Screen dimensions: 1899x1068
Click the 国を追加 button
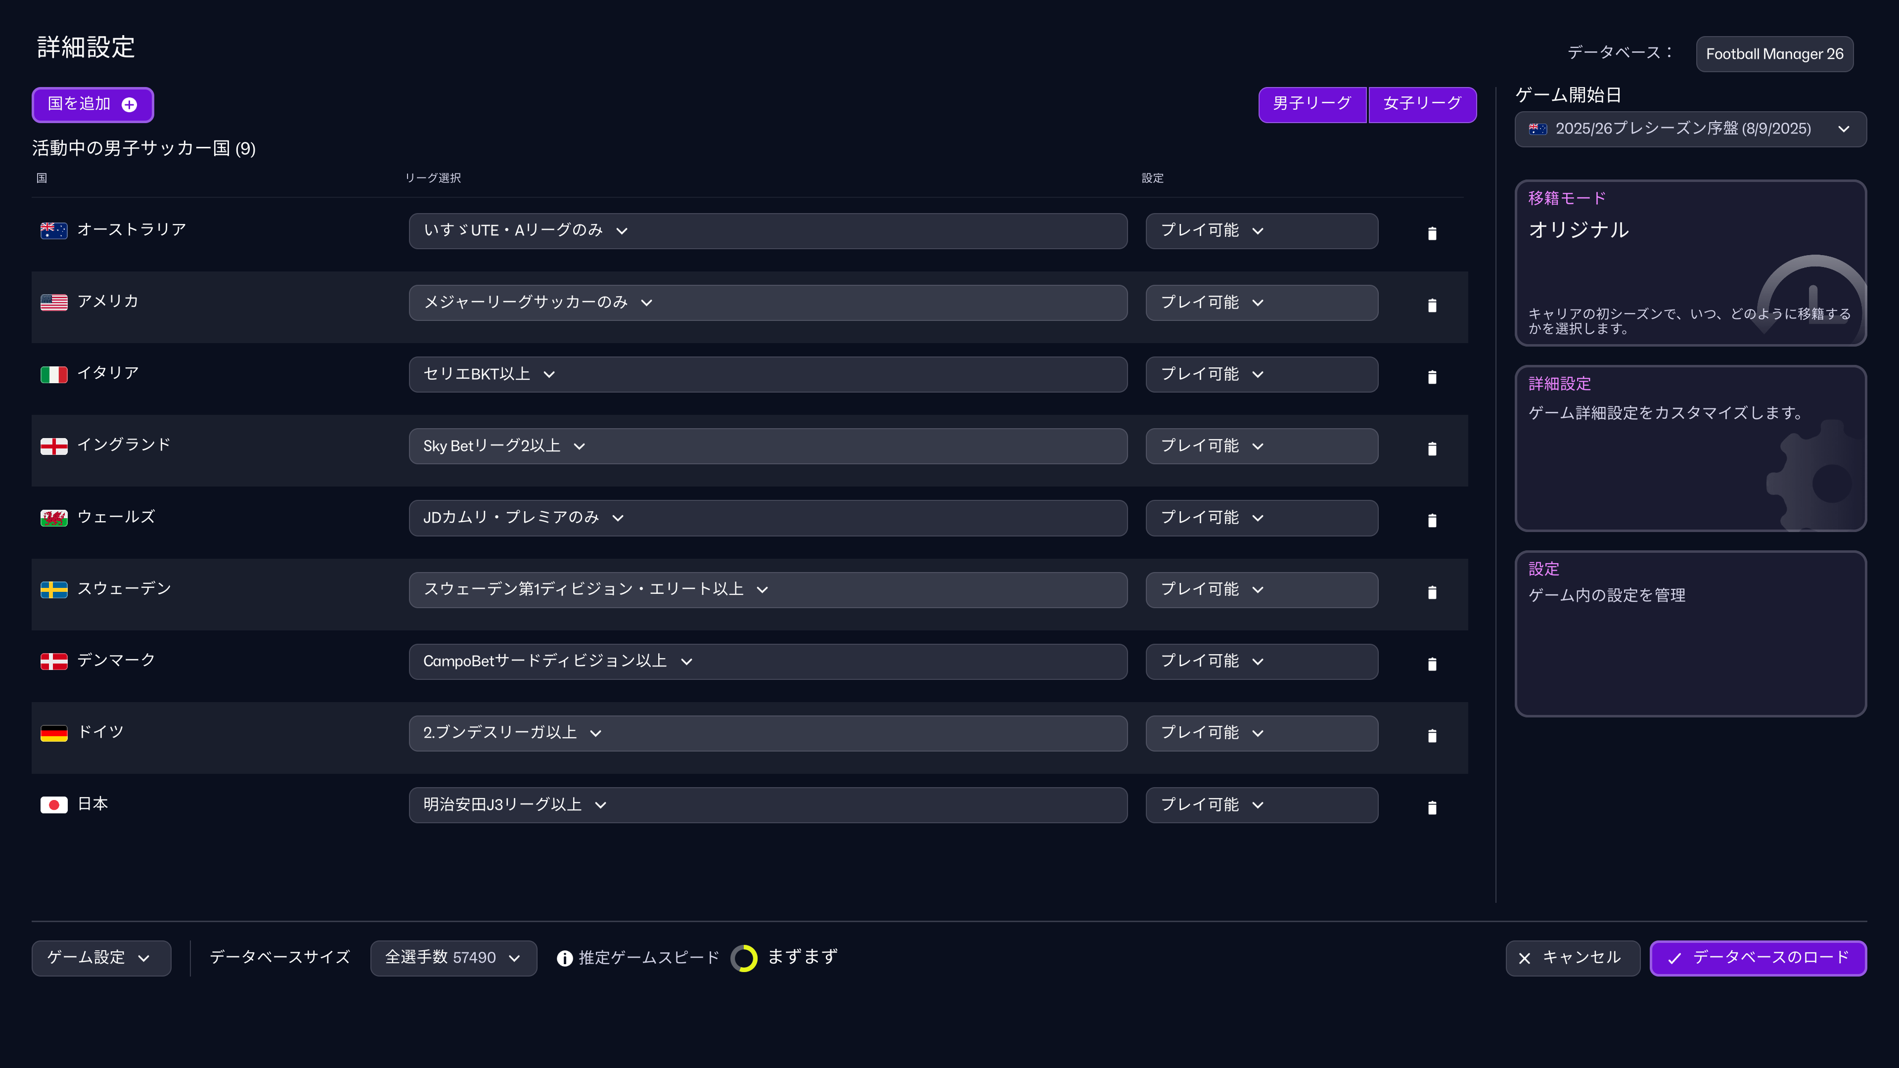click(92, 104)
